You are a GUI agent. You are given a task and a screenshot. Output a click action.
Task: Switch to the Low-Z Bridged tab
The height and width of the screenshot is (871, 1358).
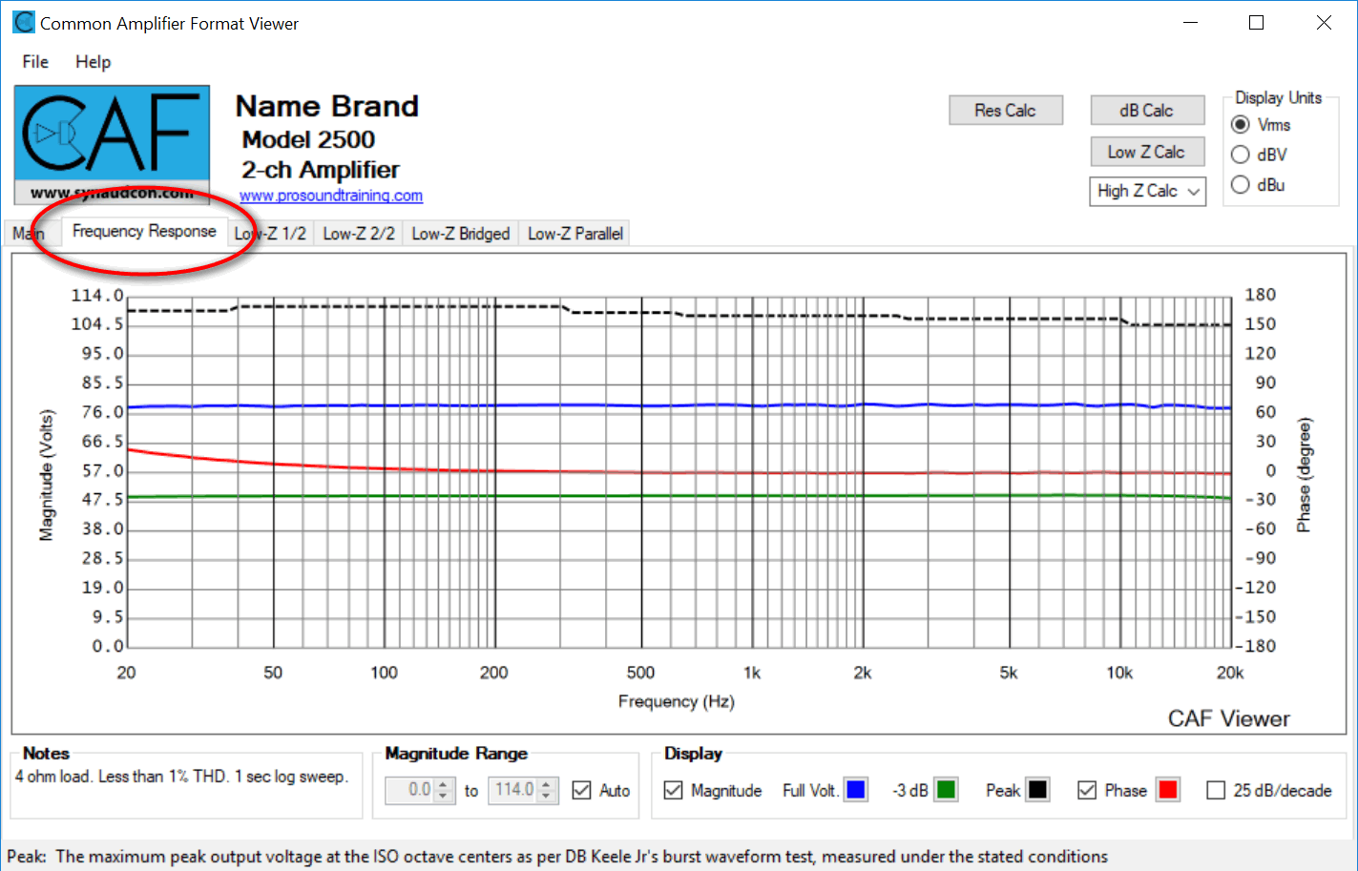click(x=460, y=234)
